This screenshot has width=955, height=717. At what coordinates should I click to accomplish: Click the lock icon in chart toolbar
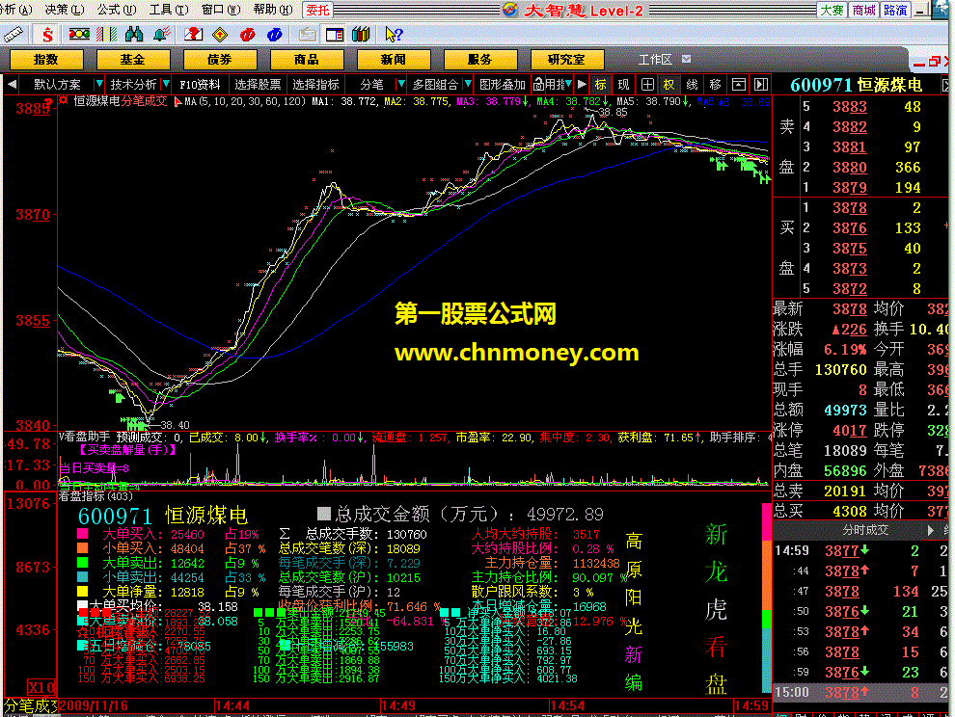[538, 85]
